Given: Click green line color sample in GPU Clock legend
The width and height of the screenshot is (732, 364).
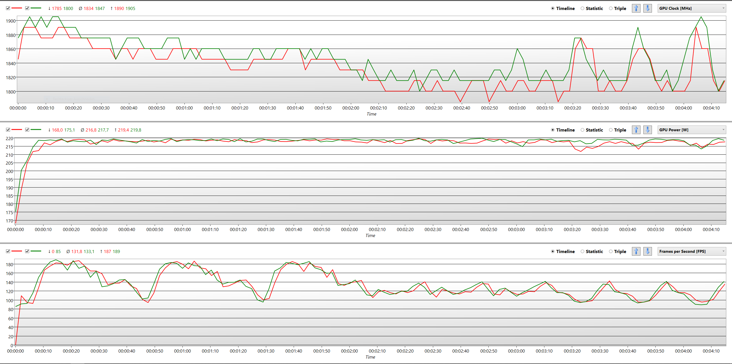Looking at the screenshot, I should pyautogui.click(x=36, y=8).
